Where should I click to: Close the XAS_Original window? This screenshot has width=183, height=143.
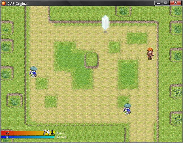(175, 3)
